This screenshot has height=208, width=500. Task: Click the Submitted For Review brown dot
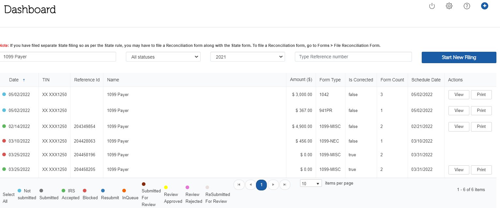pyautogui.click(x=144, y=184)
